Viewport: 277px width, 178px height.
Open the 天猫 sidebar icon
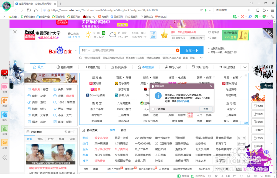click(x=5, y=74)
